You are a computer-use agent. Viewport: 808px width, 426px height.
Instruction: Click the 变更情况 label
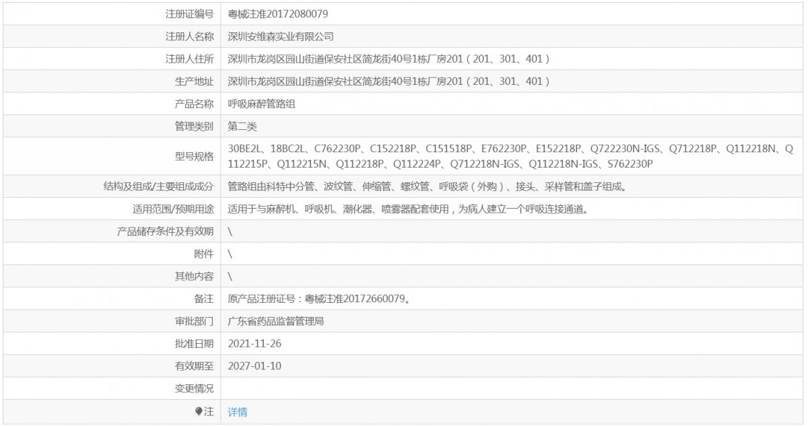(x=195, y=388)
